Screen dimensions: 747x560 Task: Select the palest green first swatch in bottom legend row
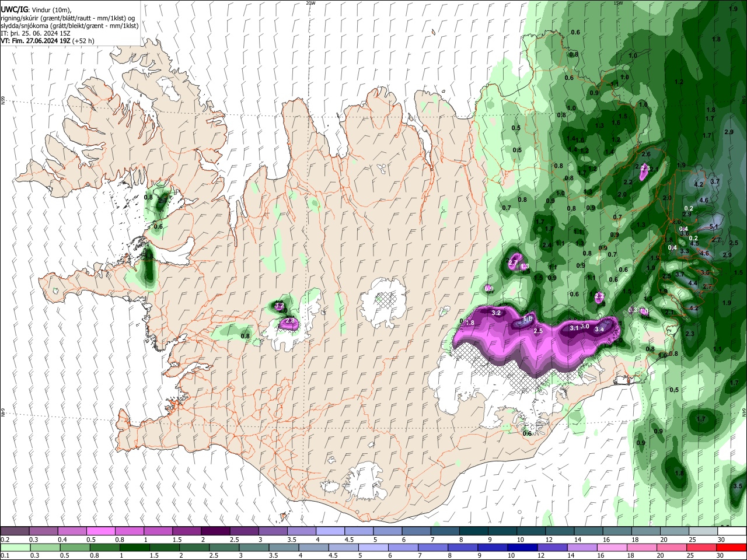tap(15, 548)
